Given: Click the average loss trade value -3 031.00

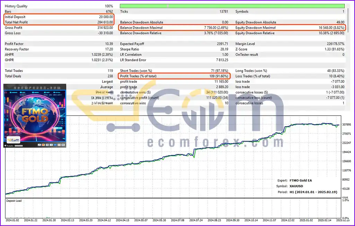Looking at the screenshot, I should (x=338, y=87).
